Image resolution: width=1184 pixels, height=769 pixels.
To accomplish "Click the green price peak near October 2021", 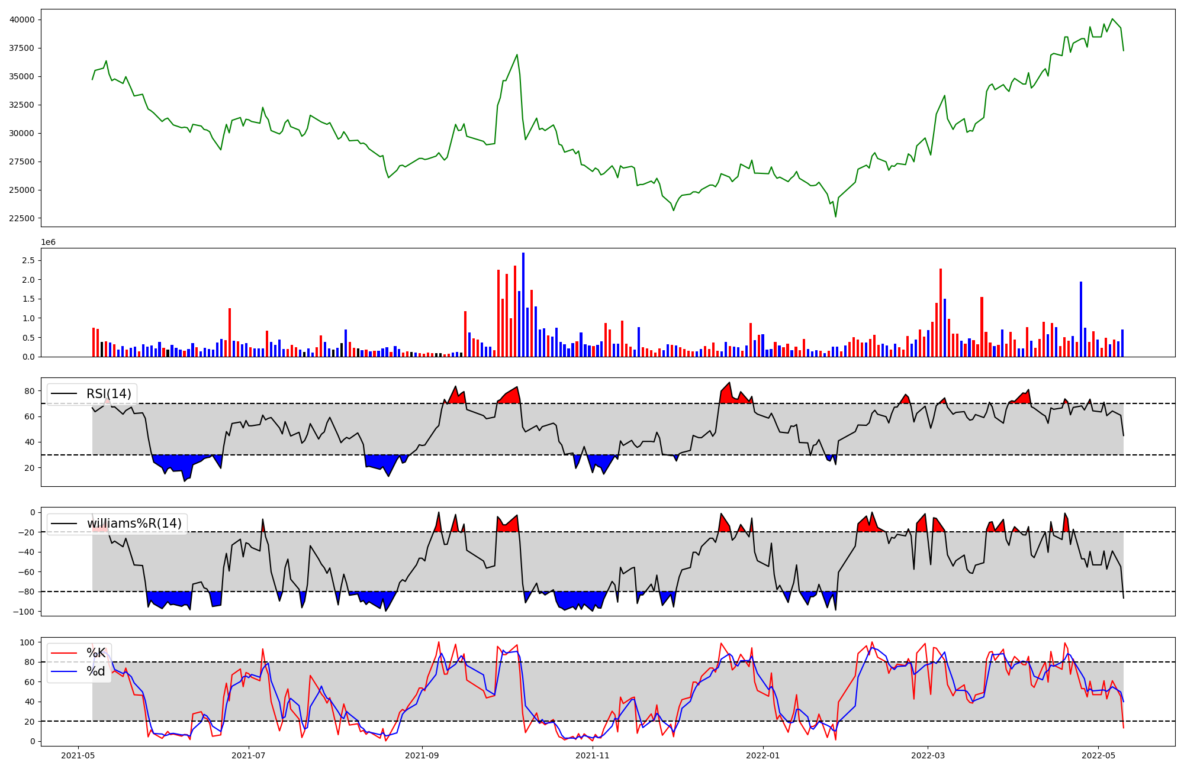I will click(517, 55).
